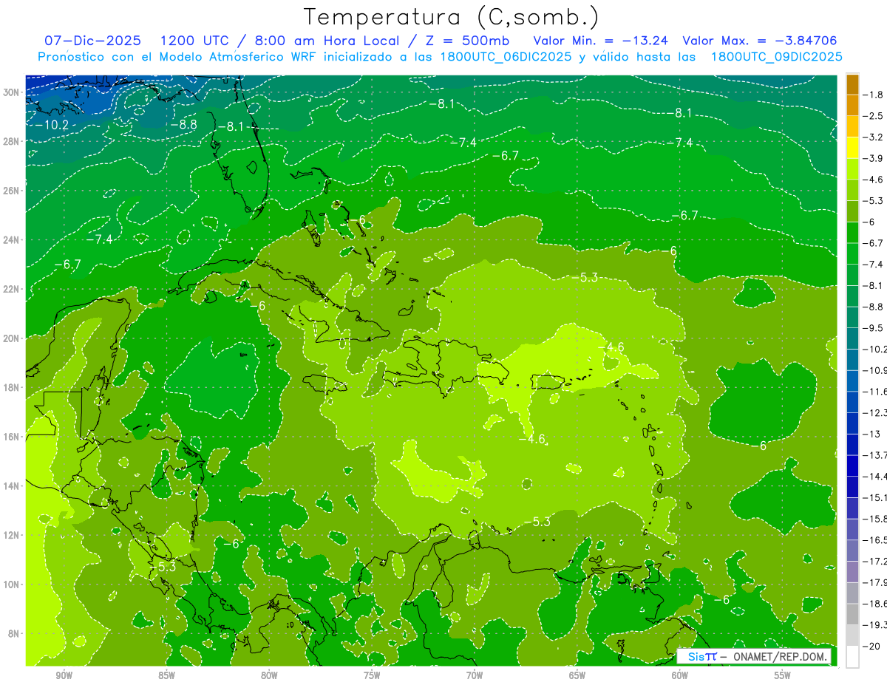Click the "-1.8" colorbar label
The image size is (887, 685).
(874, 95)
